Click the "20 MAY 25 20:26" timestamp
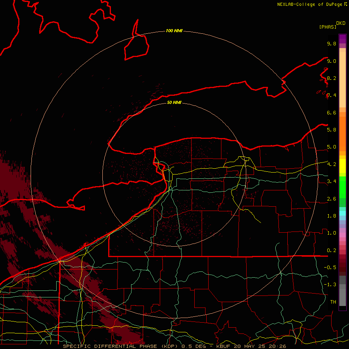The image size is (349, 349). pos(260,346)
